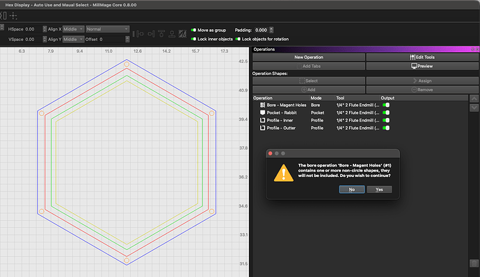This screenshot has width=480, height=277.
Task: Click the align-bottom edge icon in arrange bar
Action: (x=172, y=34)
